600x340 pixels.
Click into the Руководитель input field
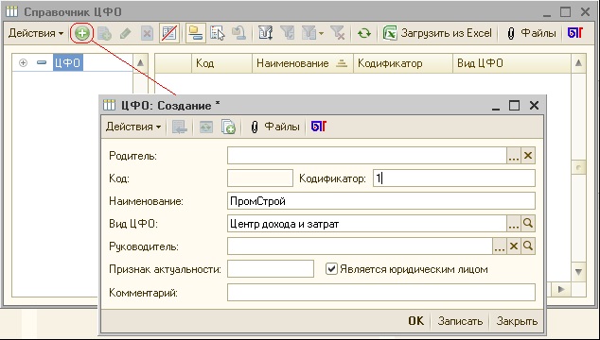360,246
